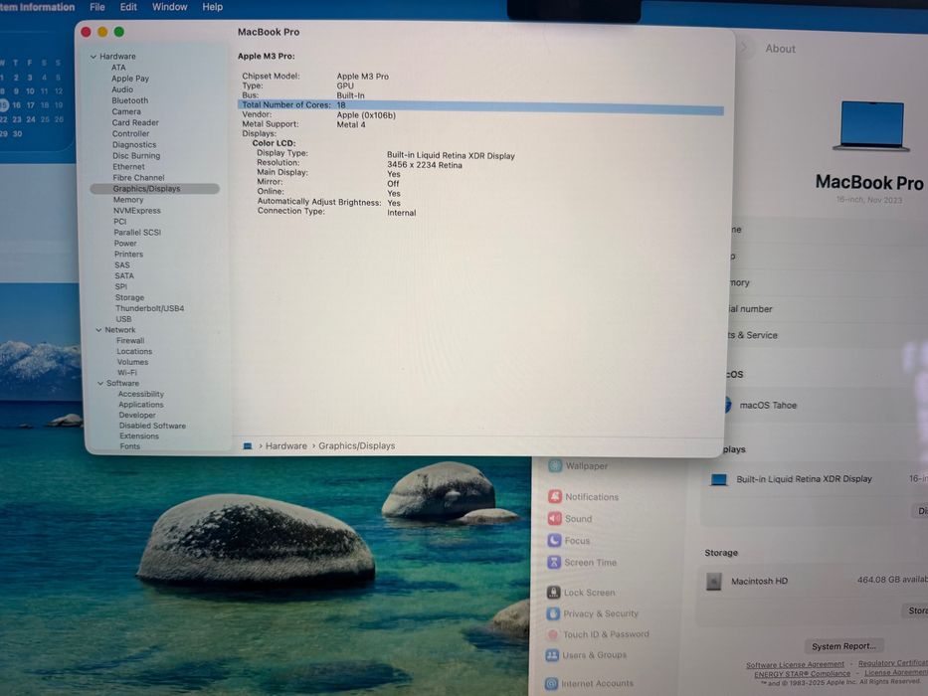
Task: Select Diagnostics in the sidebar
Action: tap(134, 144)
